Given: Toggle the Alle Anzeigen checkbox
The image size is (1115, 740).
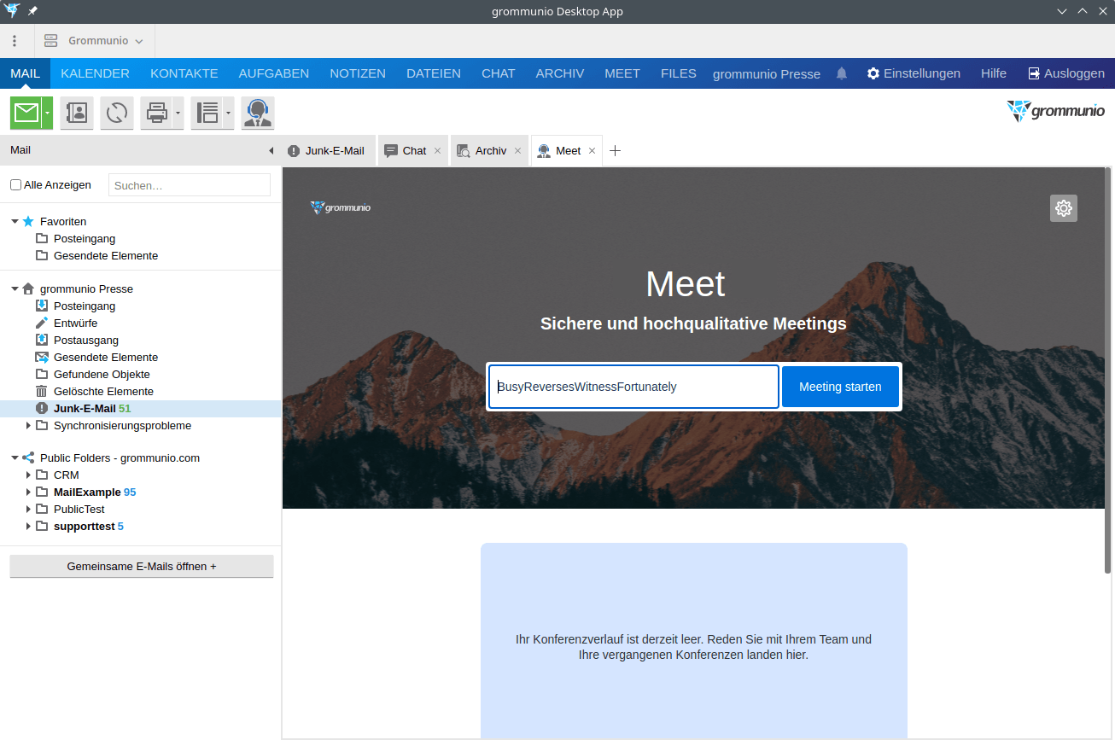Looking at the screenshot, I should (x=15, y=184).
